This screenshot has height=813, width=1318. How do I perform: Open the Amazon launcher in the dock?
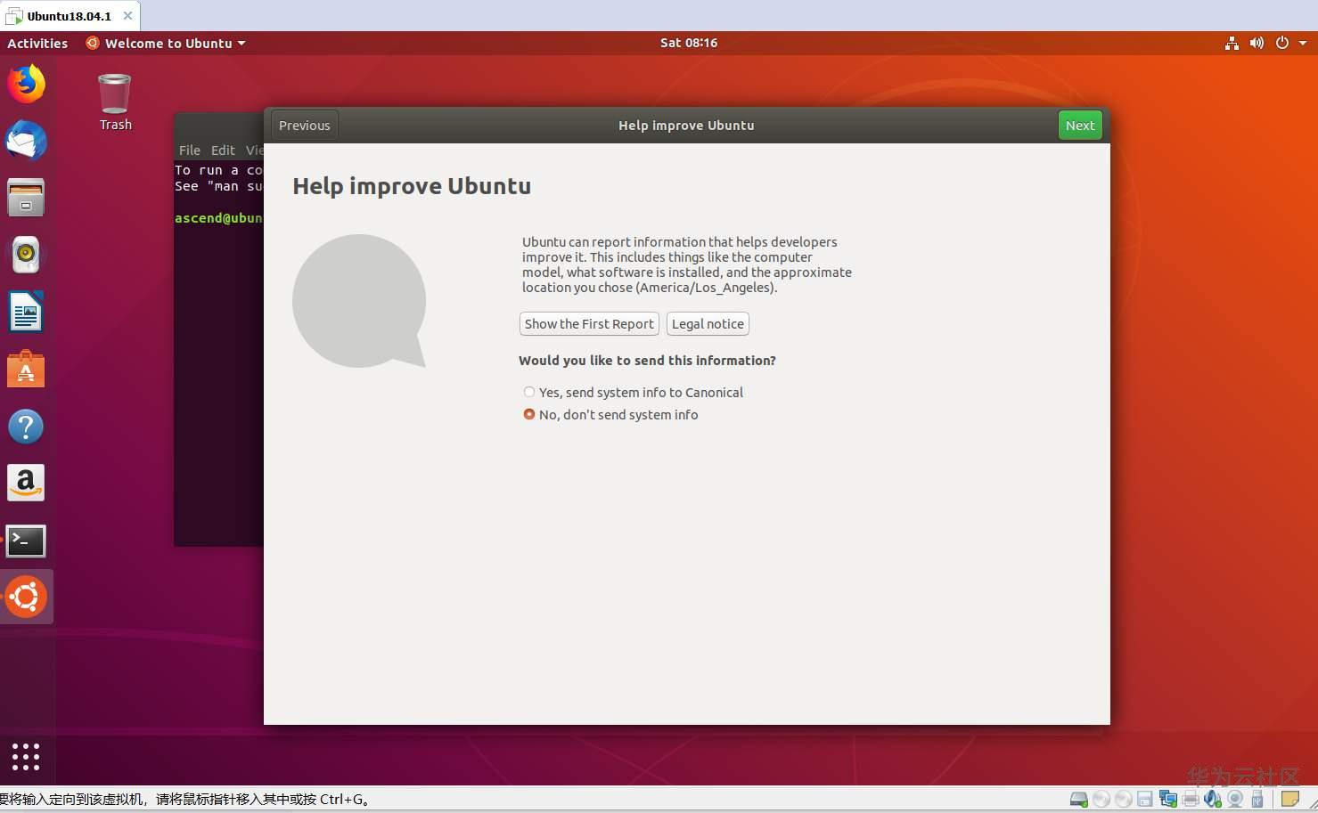26,484
